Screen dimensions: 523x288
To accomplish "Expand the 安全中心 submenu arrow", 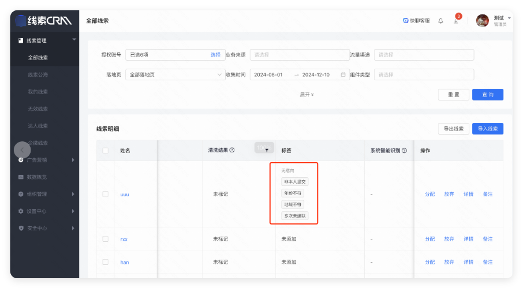I will [73, 228].
